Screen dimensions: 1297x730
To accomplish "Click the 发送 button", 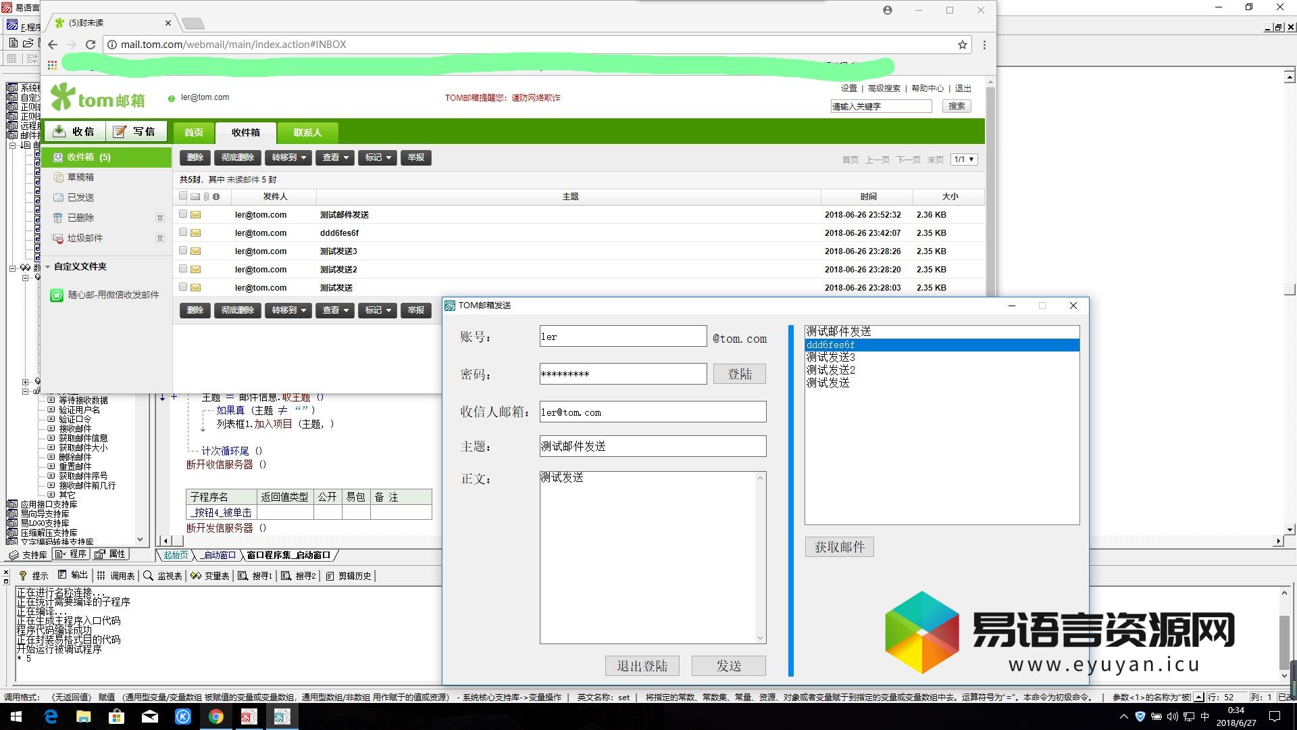I will click(x=729, y=666).
